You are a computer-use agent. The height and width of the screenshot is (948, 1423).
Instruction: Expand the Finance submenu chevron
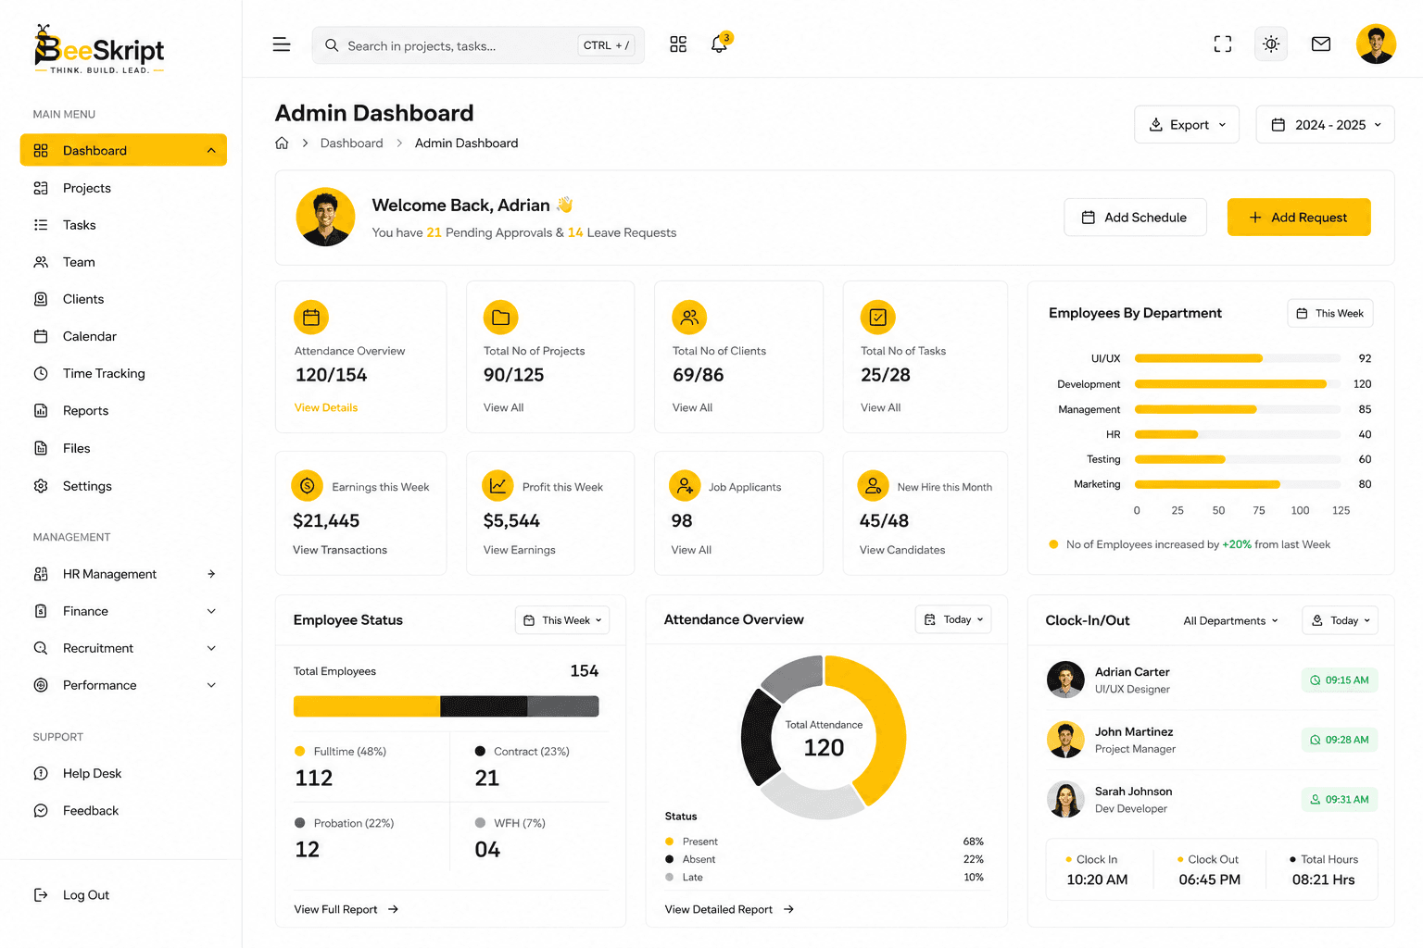[x=211, y=611]
